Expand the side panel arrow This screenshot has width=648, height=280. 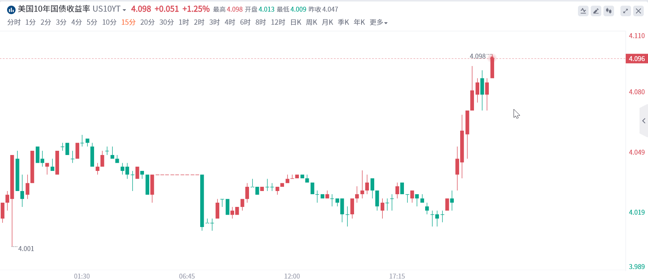pos(644,121)
